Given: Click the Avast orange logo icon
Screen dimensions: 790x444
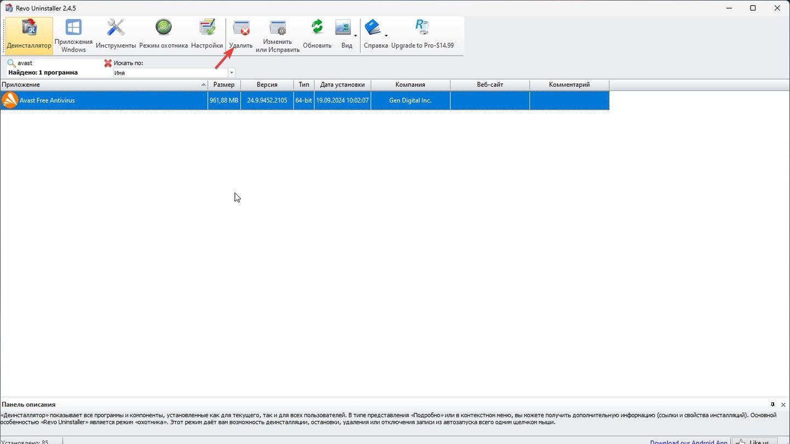Looking at the screenshot, I should point(10,100).
